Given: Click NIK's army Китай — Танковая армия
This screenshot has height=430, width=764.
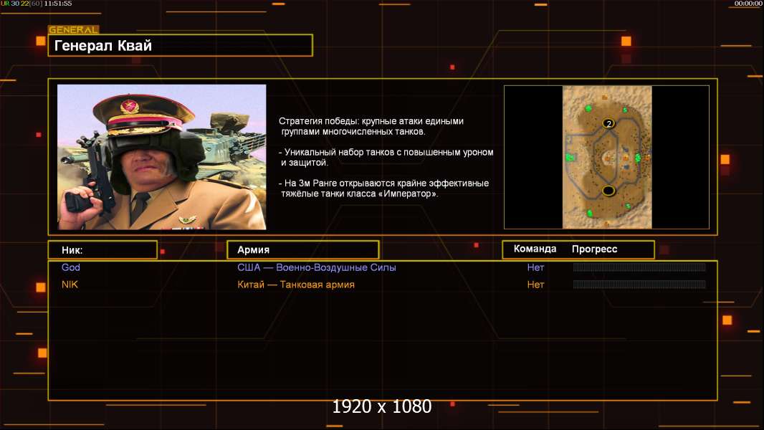Looking at the screenshot, I should click(x=295, y=285).
